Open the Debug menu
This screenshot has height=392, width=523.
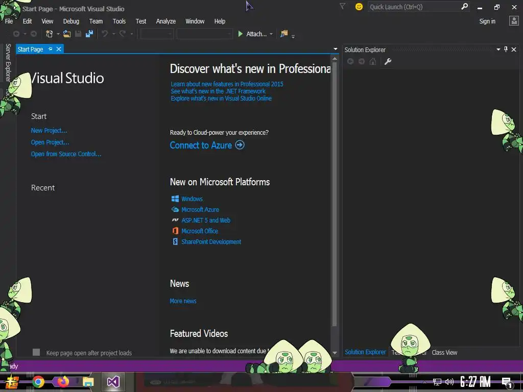(x=71, y=21)
